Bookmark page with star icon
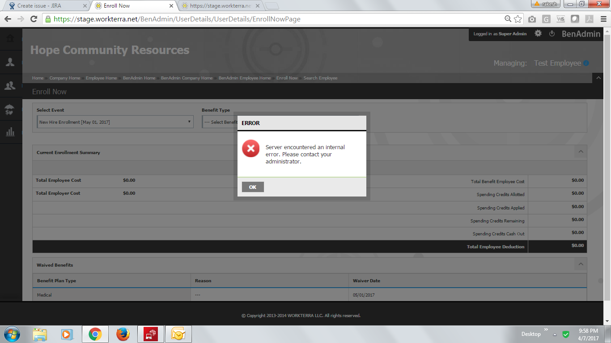Viewport: 611px width, 343px height. point(518,19)
